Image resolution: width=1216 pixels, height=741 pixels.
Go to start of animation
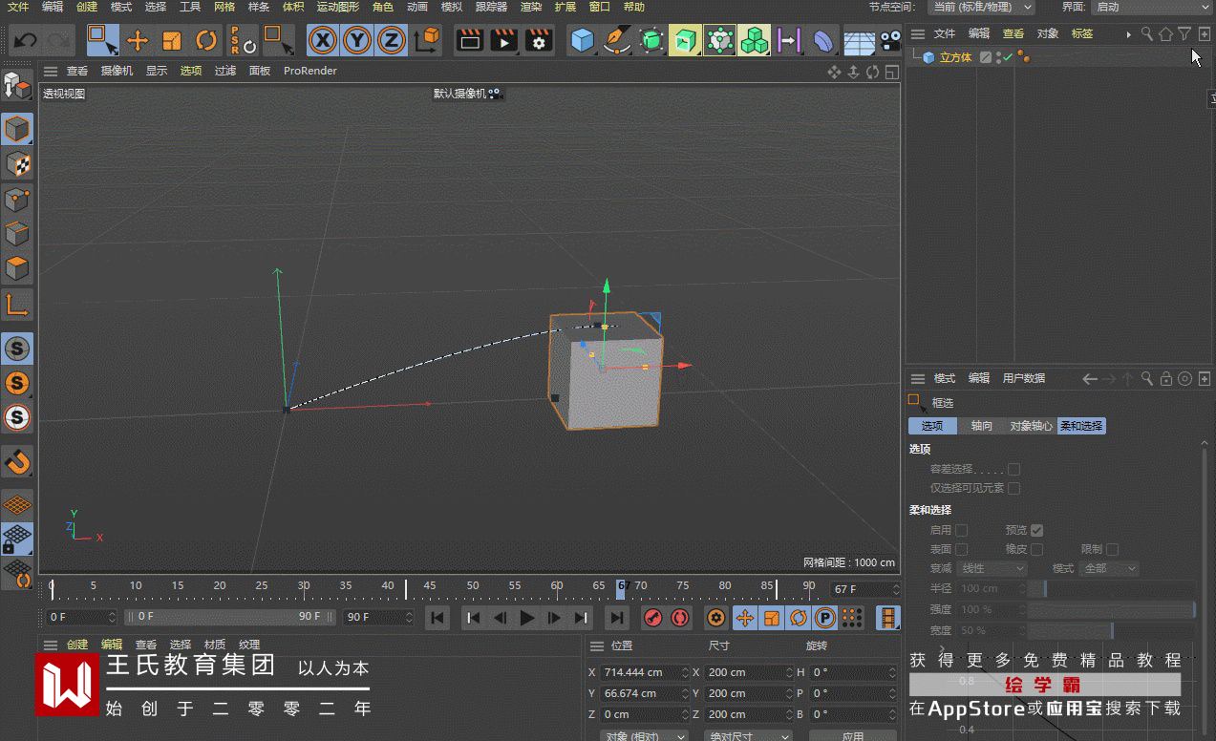tap(437, 618)
